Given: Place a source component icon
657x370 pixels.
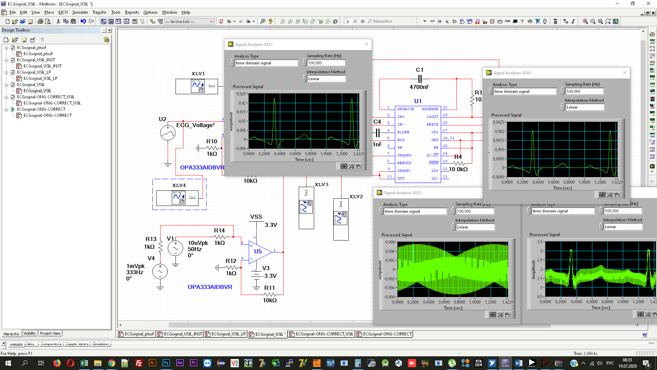Looking at the screenshot, I should (425, 21).
